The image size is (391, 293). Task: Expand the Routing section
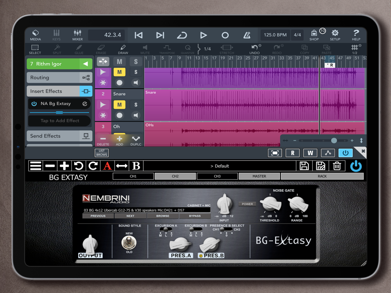[x=59, y=77]
